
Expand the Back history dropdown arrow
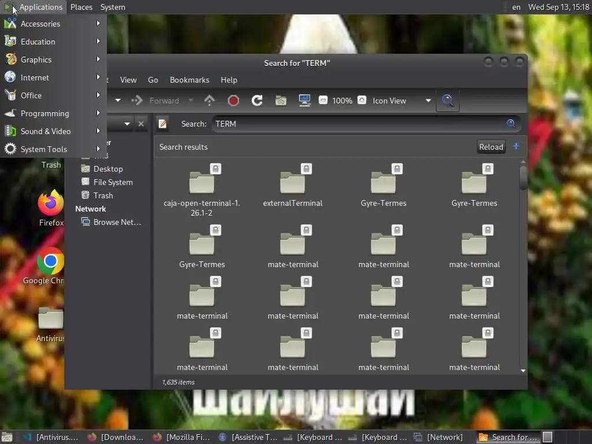point(118,101)
